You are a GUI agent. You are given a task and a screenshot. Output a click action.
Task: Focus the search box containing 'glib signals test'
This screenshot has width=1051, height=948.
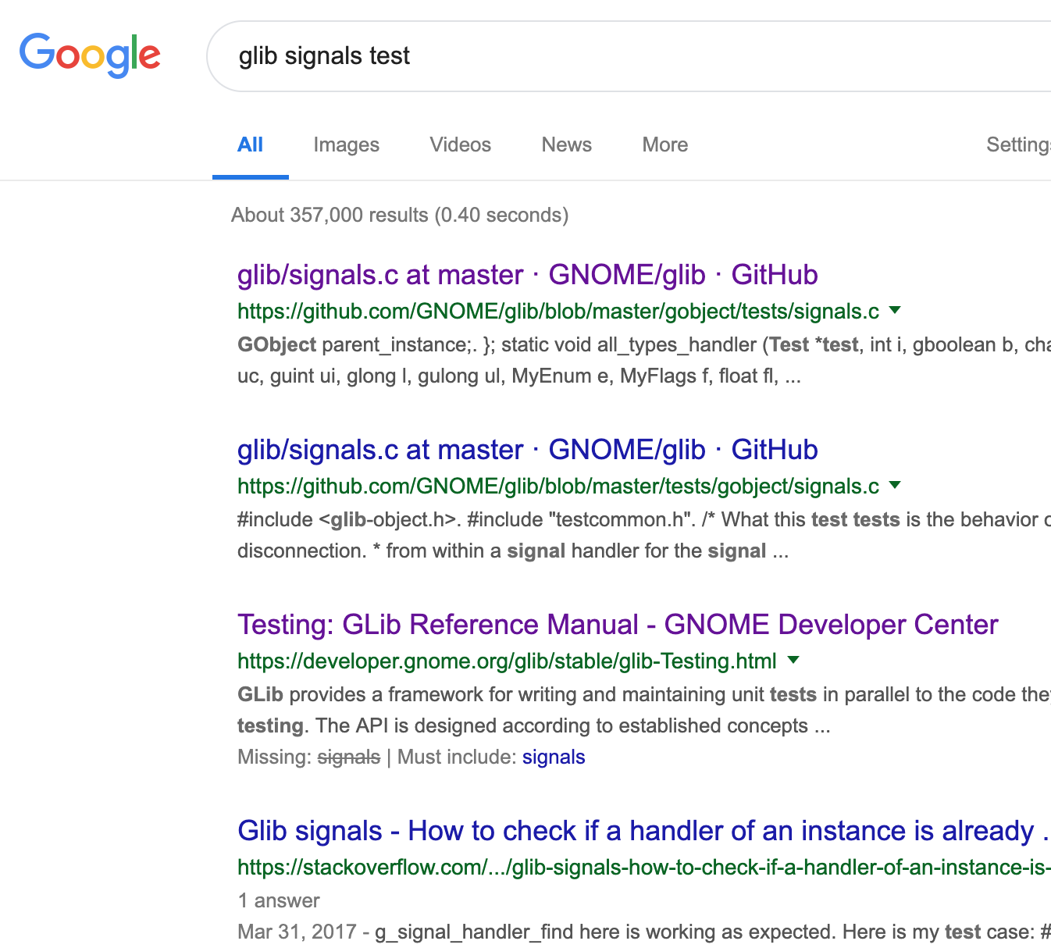click(629, 56)
